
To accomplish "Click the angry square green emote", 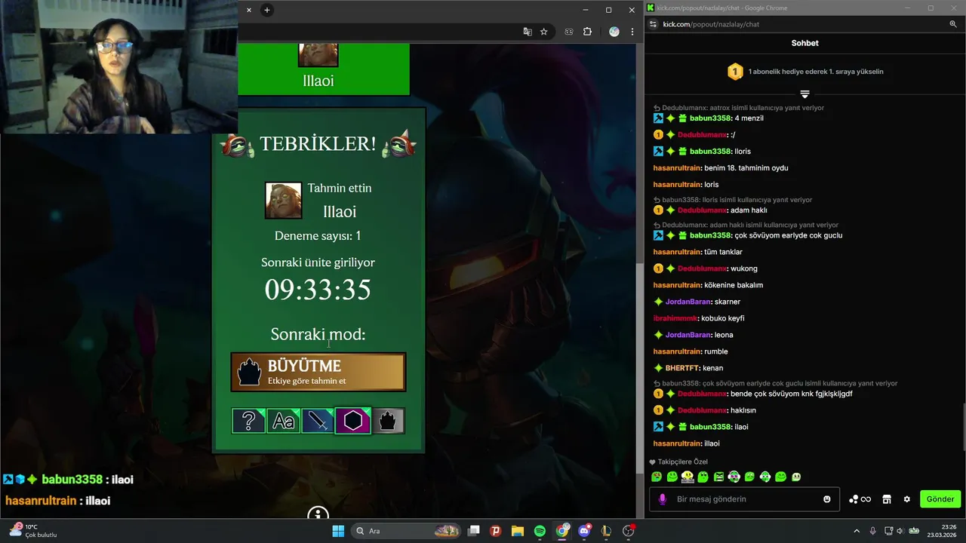I will pyautogui.click(x=718, y=477).
